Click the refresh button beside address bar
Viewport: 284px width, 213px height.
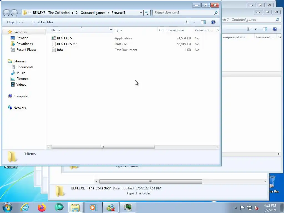(147, 13)
